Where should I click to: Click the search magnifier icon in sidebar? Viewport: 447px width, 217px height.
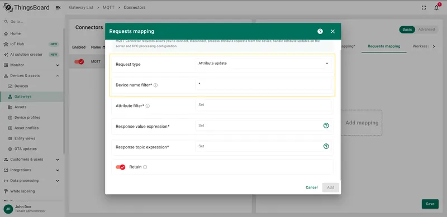tap(6, 22)
